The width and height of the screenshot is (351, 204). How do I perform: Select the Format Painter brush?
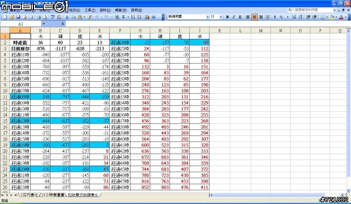[x=89, y=17]
